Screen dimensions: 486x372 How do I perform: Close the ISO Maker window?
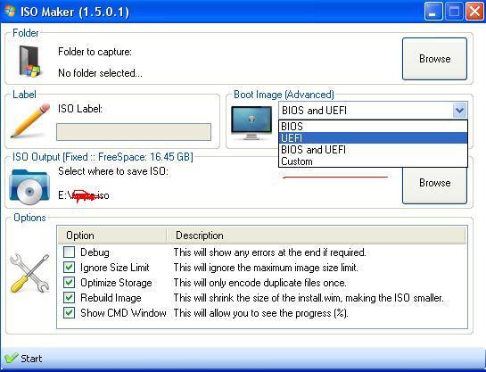[x=474, y=12]
